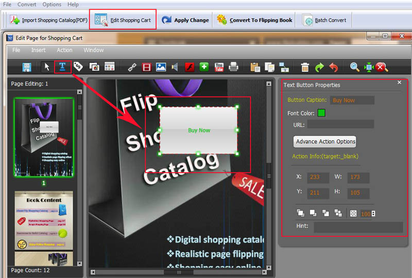412x278 pixels.
Task: Open the Convert menu
Action: [27, 5]
